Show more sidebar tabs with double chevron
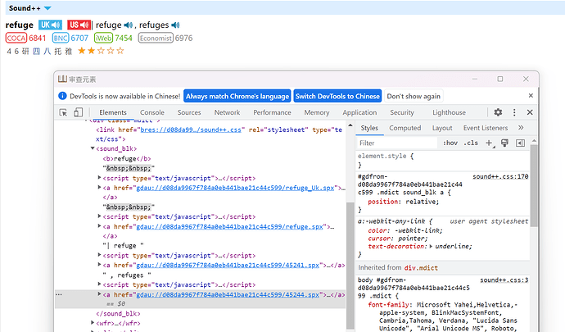The width and height of the screenshot is (565, 332). 521,128
